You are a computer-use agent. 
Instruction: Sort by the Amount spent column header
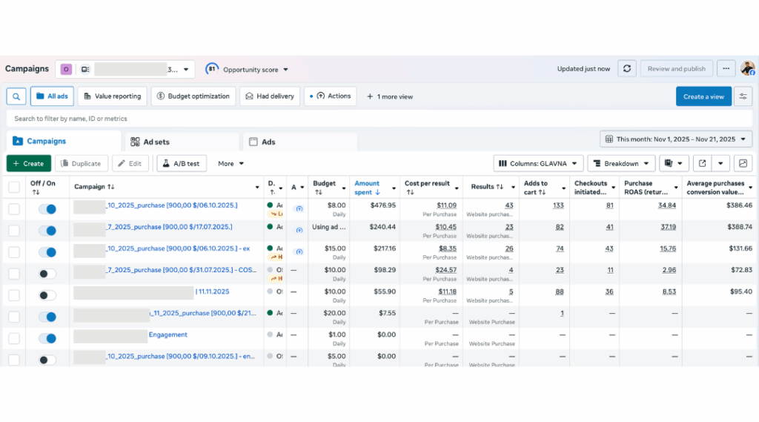coord(368,188)
